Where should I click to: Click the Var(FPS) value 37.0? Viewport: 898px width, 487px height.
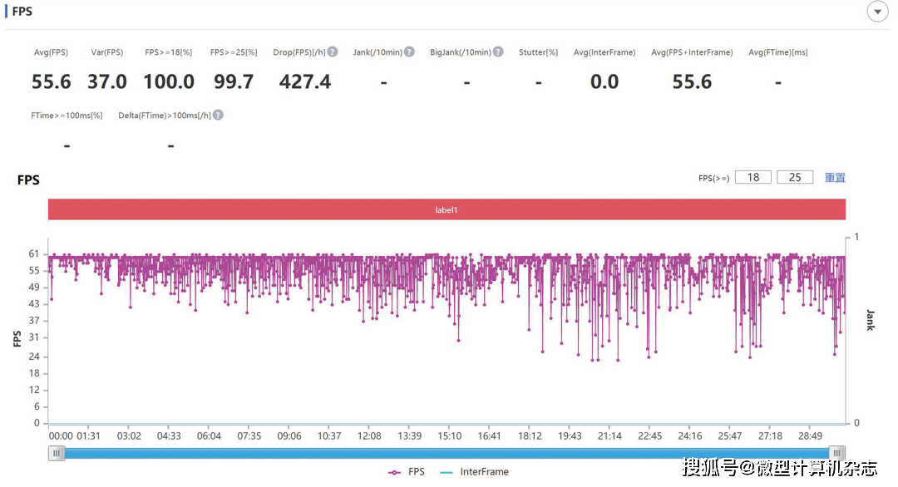click(x=107, y=81)
